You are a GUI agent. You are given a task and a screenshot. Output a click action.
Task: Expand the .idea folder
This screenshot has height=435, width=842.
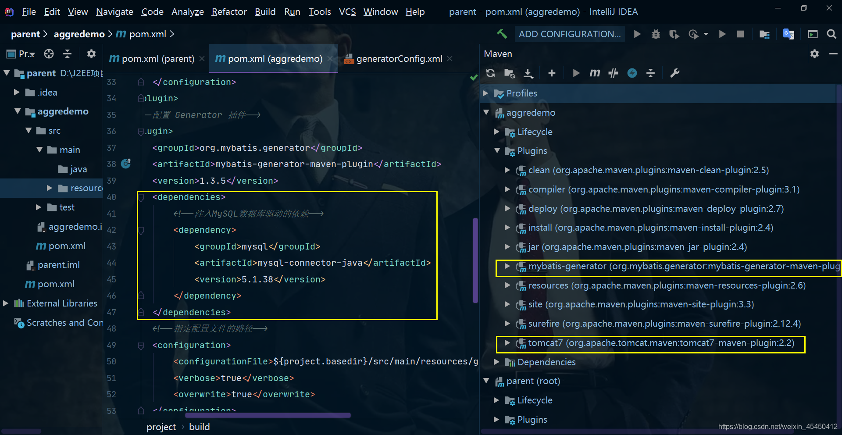tap(17, 92)
